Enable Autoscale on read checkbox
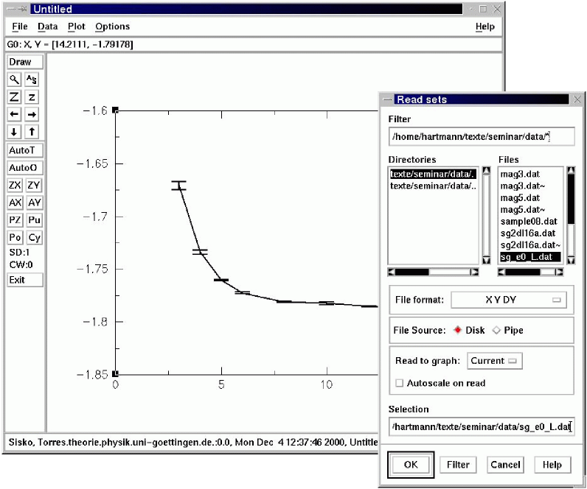The image size is (587, 489). tap(400, 383)
